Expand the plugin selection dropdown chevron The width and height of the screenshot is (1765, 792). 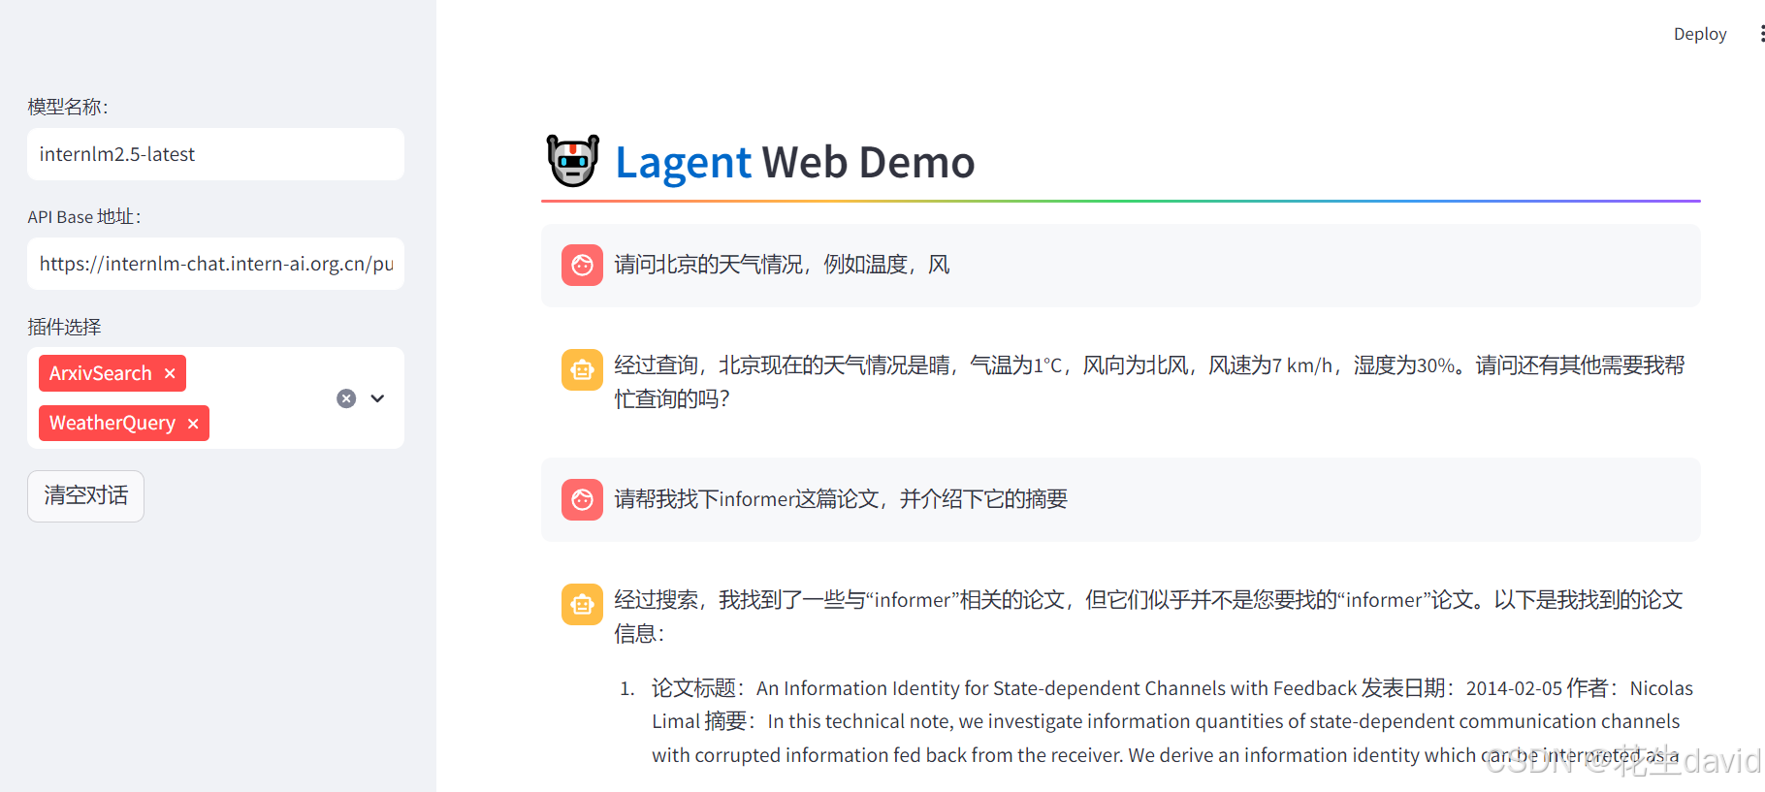coord(378,398)
